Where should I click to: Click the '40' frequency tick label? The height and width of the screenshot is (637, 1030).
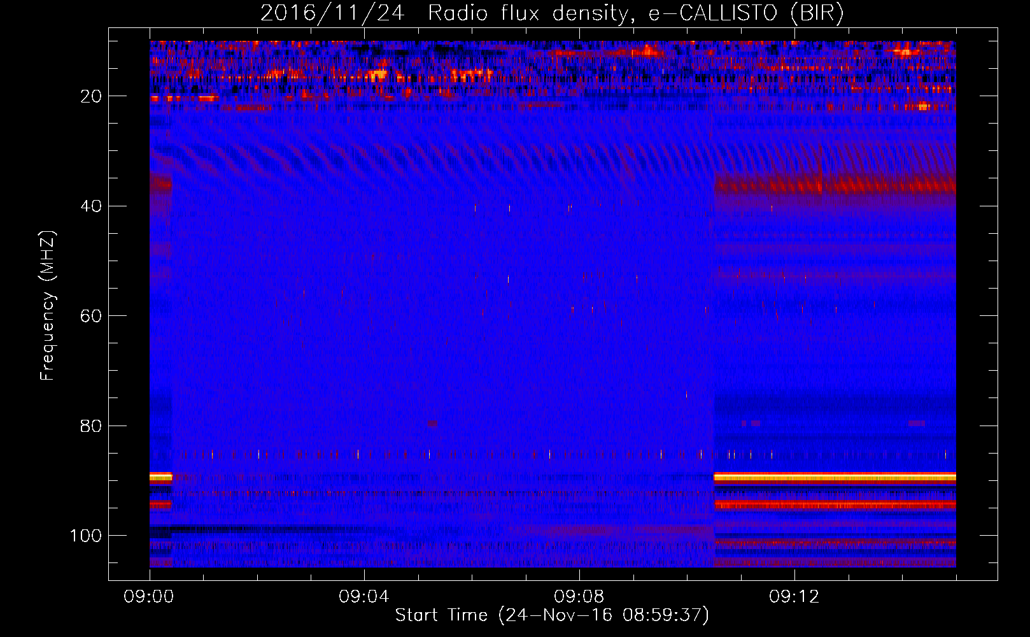(92, 206)
